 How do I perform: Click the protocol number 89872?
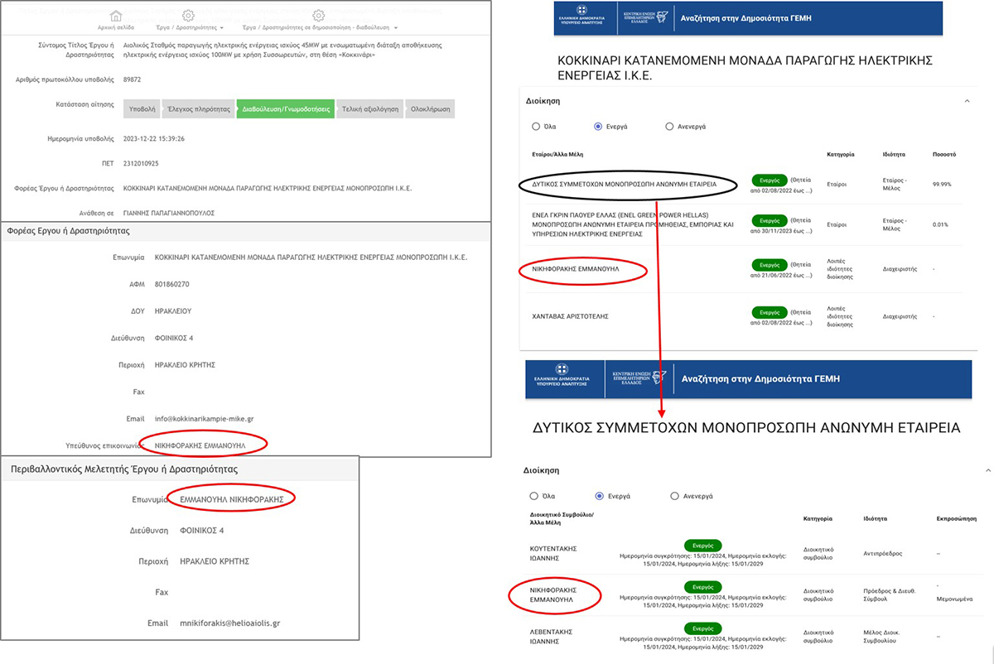(133, 79)
